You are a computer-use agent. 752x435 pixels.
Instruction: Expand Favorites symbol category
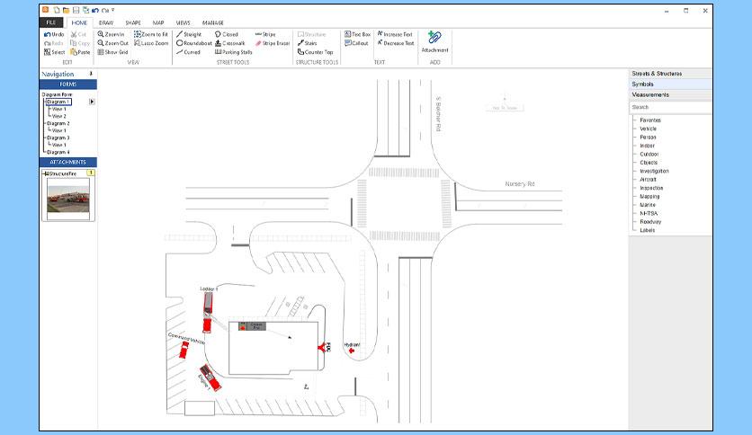[x=650, y=120]
